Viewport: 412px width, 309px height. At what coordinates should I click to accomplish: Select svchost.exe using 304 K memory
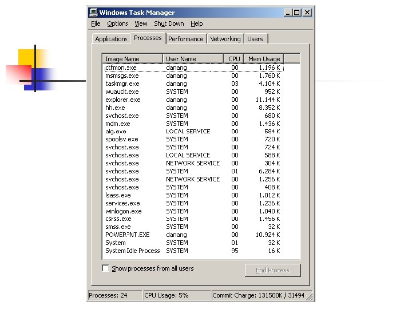click(x=194, y=163)
